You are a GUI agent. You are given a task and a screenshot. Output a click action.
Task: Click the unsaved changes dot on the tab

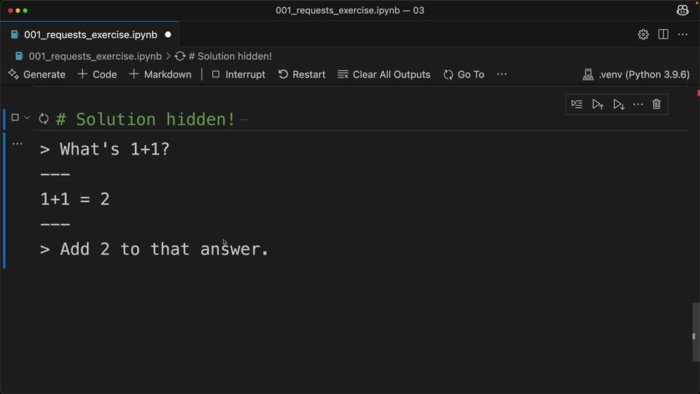pyautogui.click(x=168, y=34)
